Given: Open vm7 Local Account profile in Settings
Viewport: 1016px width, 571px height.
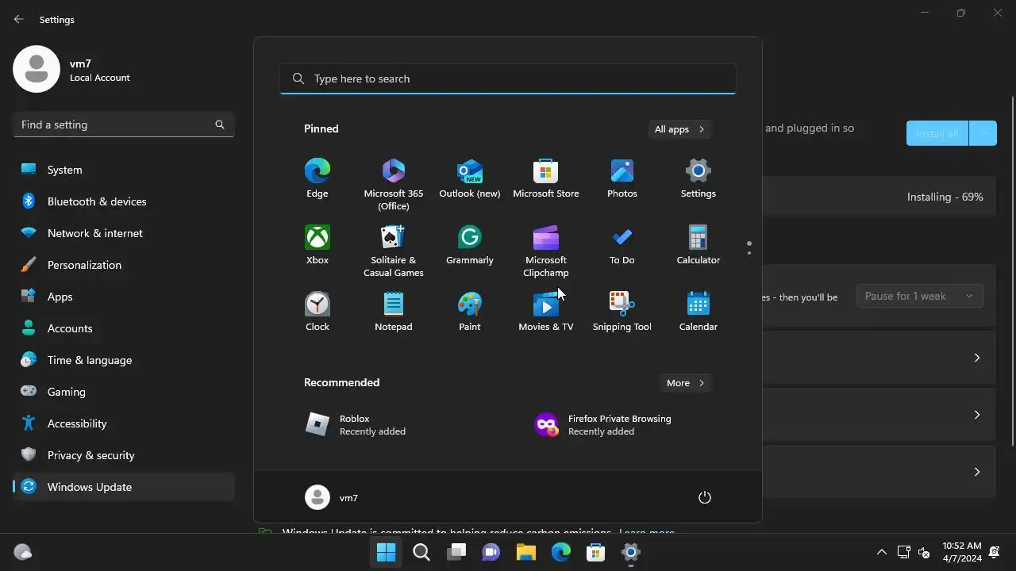Looking at the screenshot, I should coord(72,70).
